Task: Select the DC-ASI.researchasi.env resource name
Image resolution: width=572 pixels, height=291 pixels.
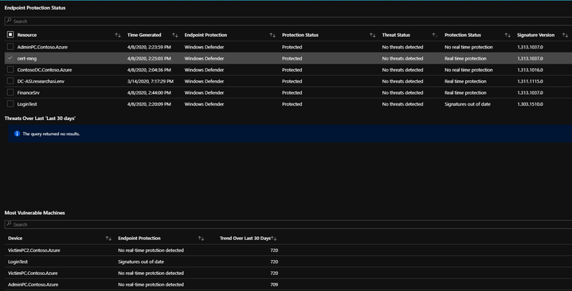Action: 41,81
